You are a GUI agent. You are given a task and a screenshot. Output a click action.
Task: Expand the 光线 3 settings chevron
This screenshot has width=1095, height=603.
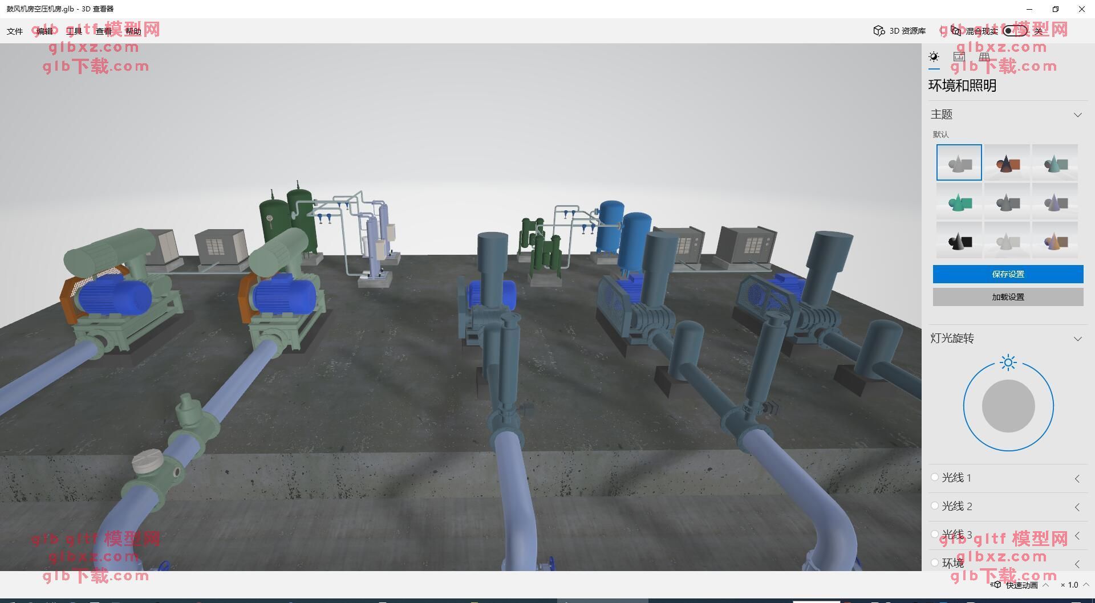[x=1077, y=535]
